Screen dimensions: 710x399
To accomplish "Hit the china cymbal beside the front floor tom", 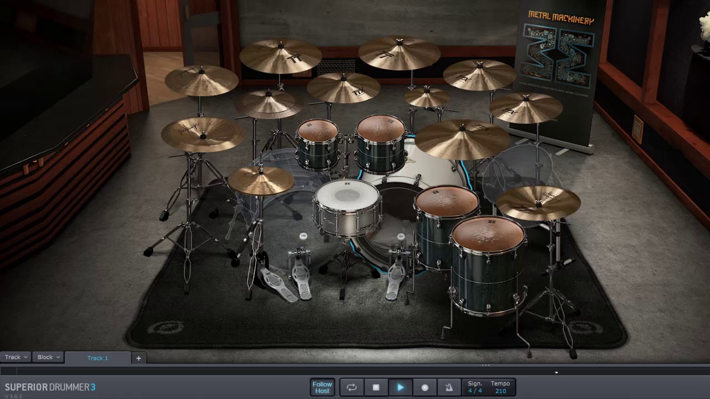I will click(538, 203).
